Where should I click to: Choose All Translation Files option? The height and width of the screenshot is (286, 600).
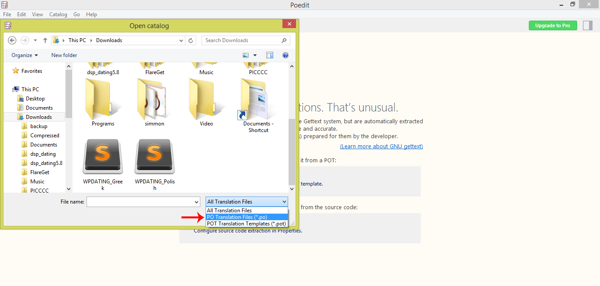point(247,211)
